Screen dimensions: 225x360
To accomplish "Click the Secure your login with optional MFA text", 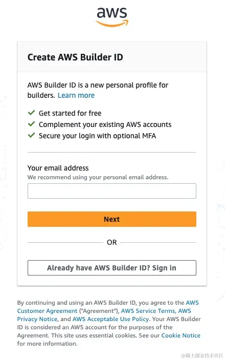I will click(x=97, y=136).
